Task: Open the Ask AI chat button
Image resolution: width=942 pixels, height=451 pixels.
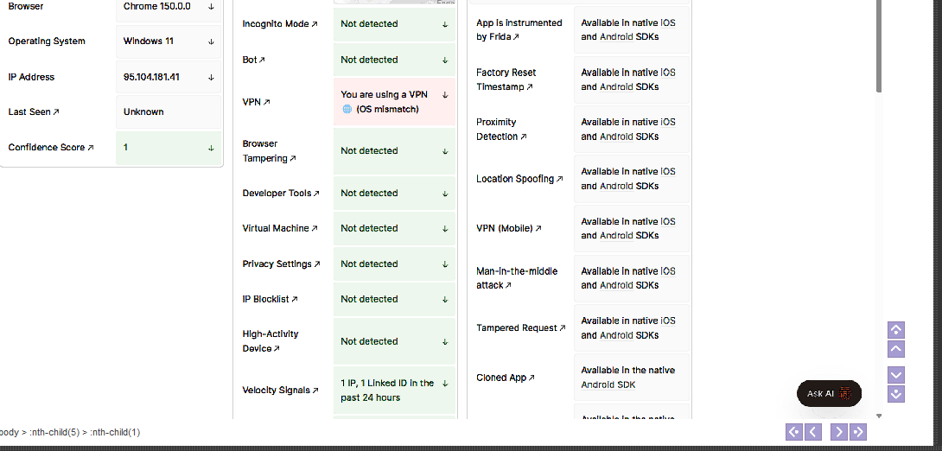Action: click(829, 394)
